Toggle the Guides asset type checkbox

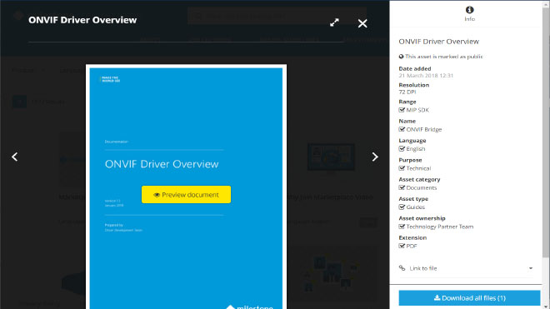(x=402, y=207)
